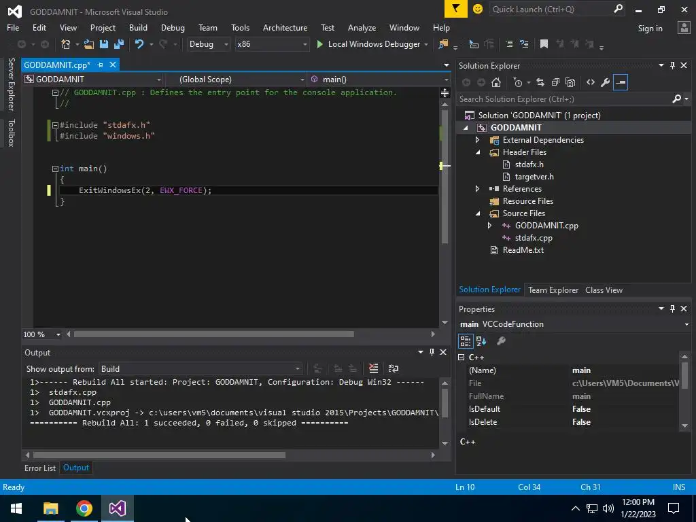Viewport: 696px width, 522px height.
Task: Split the editor with the split handle icon
Action: [x=445, y=92]
